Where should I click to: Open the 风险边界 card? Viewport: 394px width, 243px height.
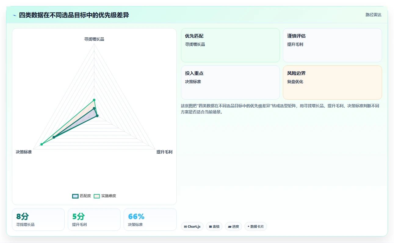tap(332, 83)
